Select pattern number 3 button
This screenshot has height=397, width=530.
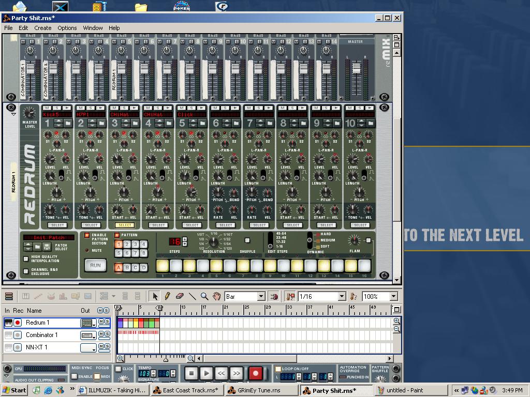point(135,244)
